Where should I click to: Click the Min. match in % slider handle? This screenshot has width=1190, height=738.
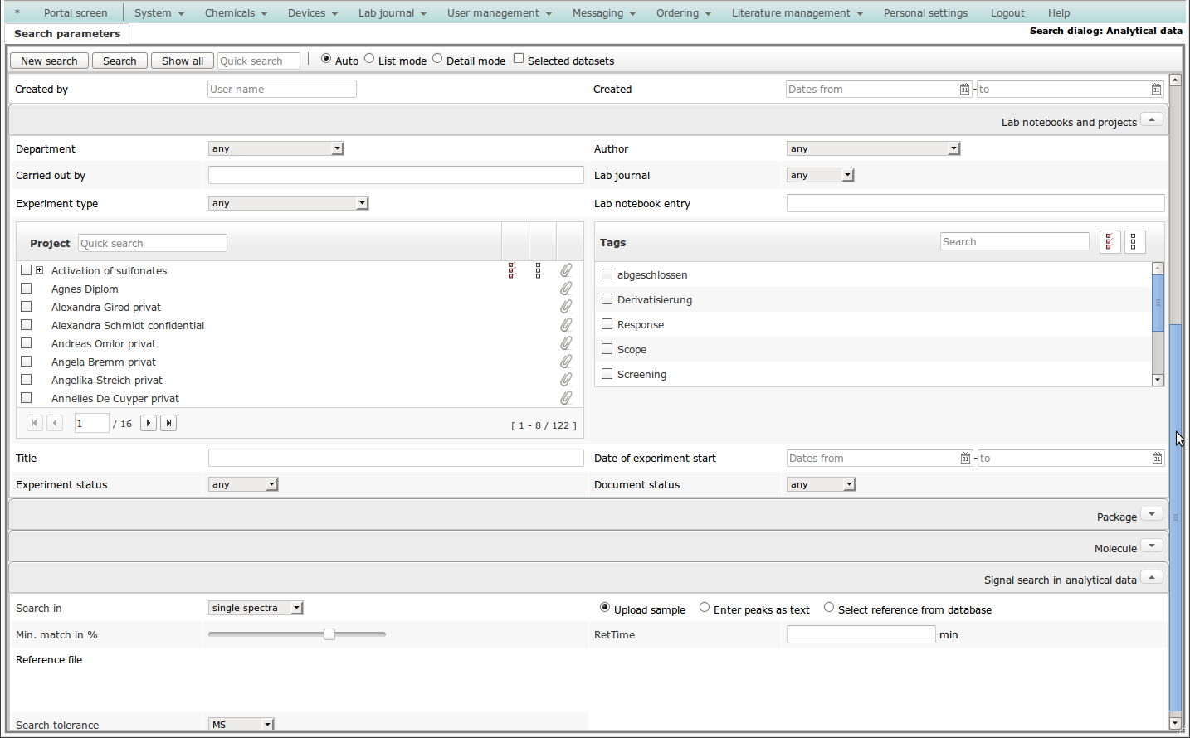tap(329, 634)
